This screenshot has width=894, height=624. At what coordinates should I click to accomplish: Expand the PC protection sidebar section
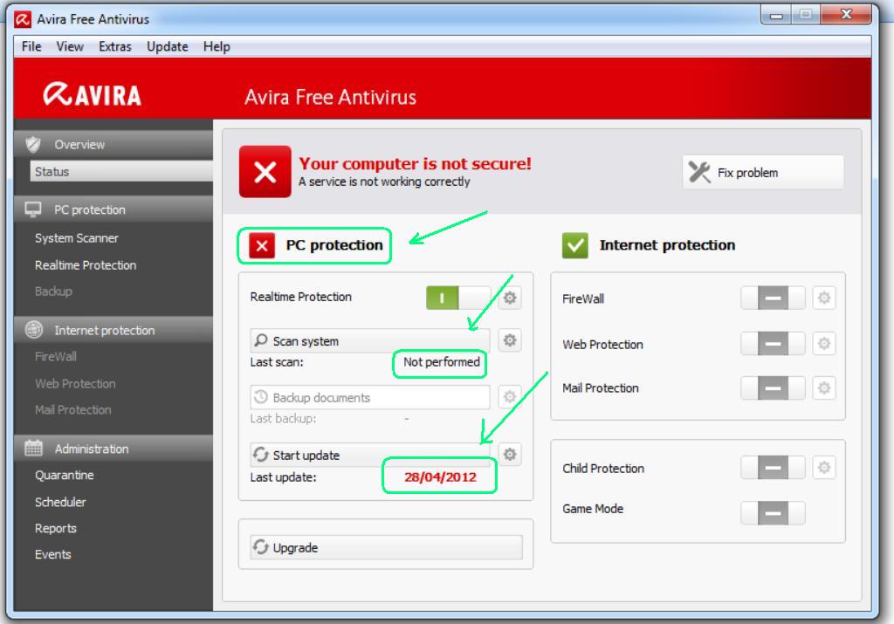click(113, 209)
